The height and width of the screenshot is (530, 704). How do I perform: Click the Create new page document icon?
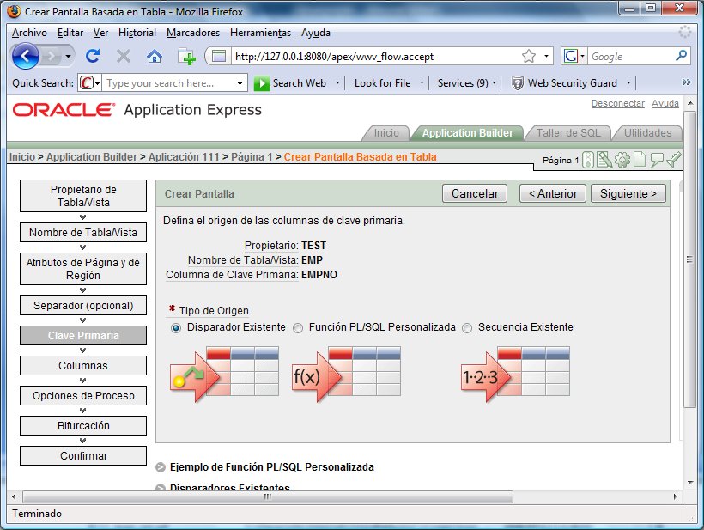640,160
